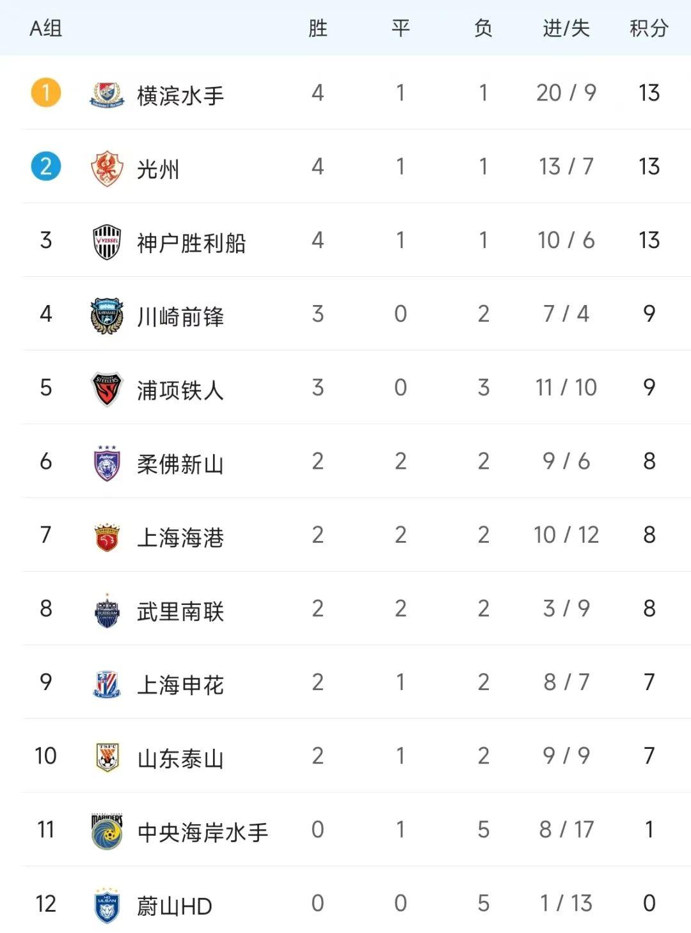Open the Central Coast Mariners logo
691x933 pixels.
107,831
